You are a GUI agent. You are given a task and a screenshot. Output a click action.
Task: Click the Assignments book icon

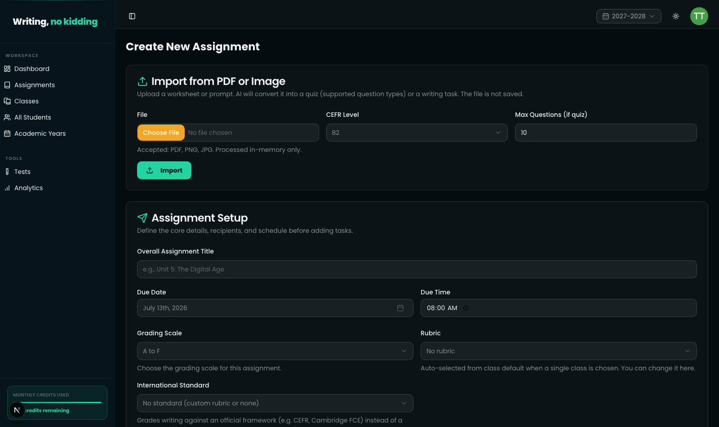tap(7, 85)
